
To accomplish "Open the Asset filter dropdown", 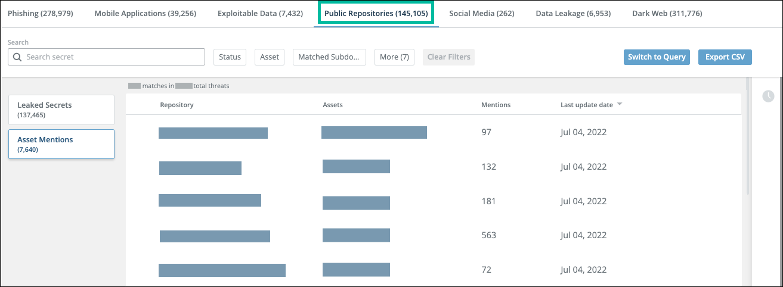I will 270,57.
